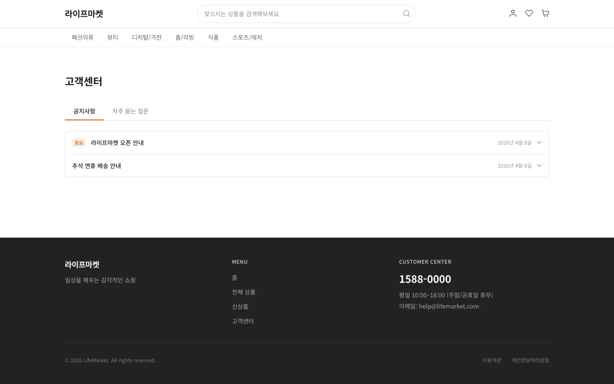This screenshot has height=384, width=614.
Task: Open the search with the magnifier icon
Action: coord(406,14)
